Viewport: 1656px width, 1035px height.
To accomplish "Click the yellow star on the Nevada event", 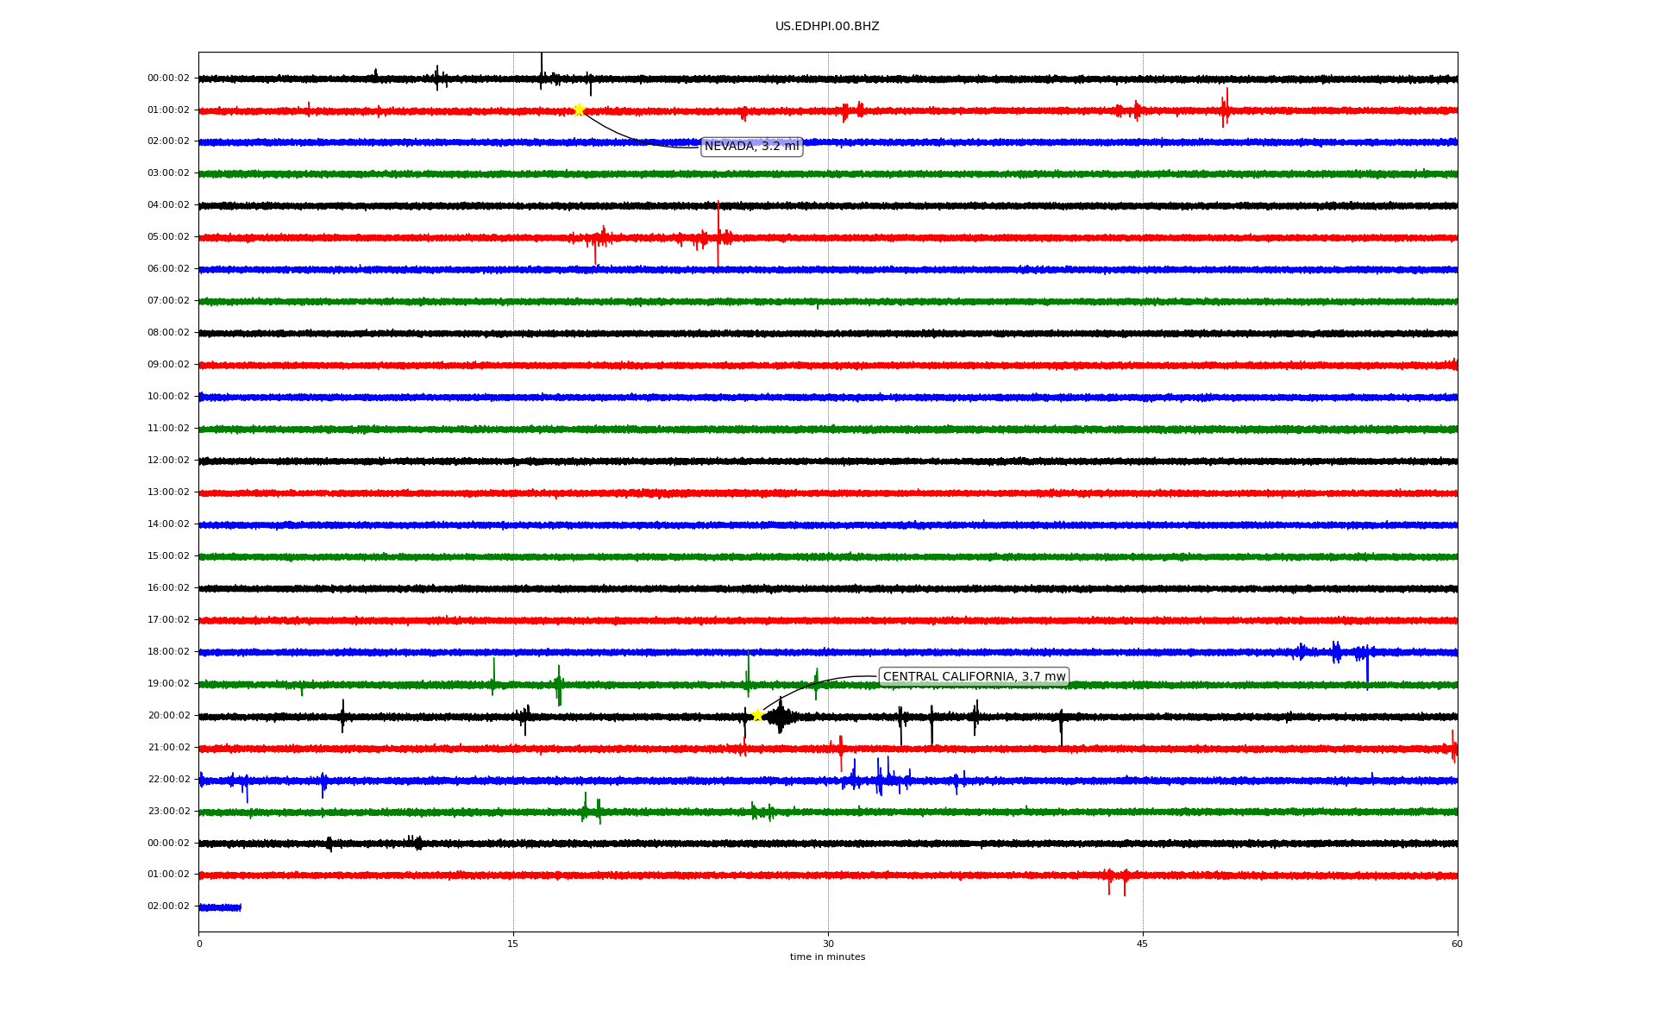I will 579,110.
